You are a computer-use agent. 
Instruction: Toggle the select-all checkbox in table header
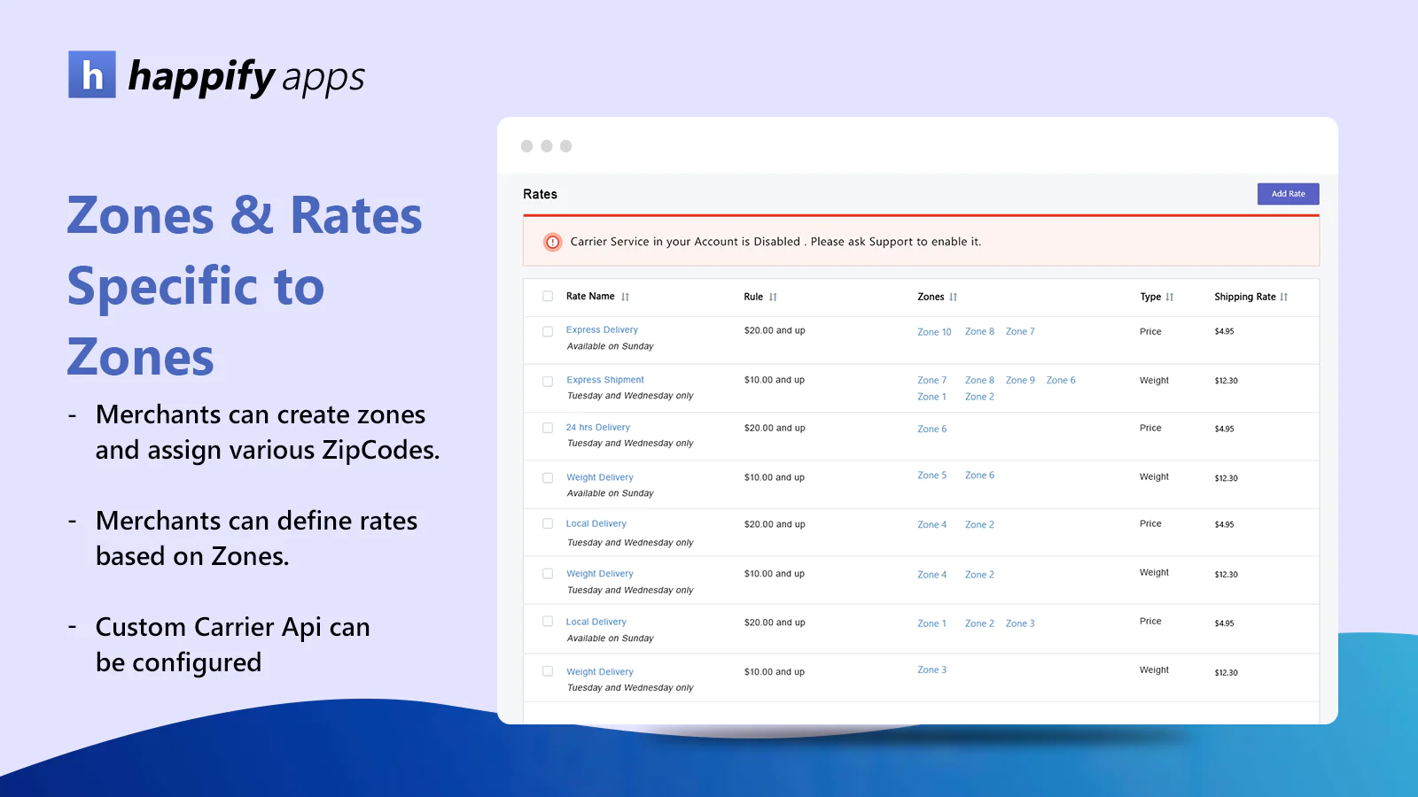coord(548,297)
